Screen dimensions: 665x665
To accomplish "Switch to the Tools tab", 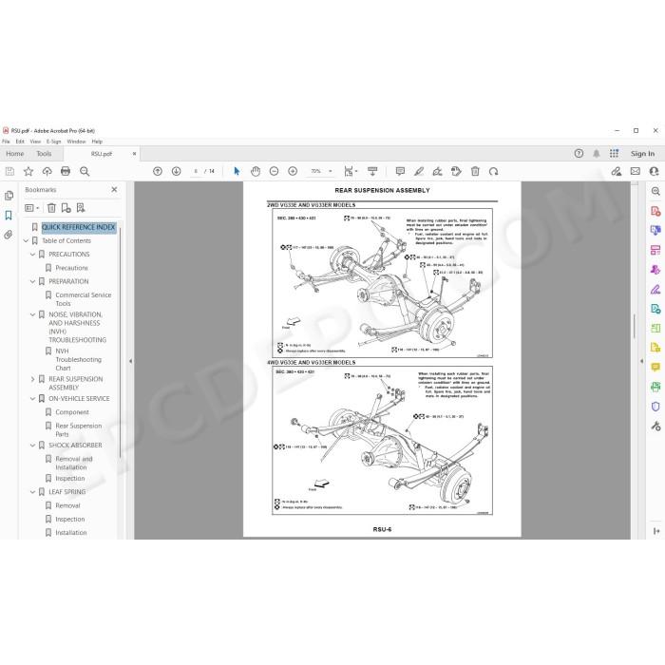I will (44, 154).
